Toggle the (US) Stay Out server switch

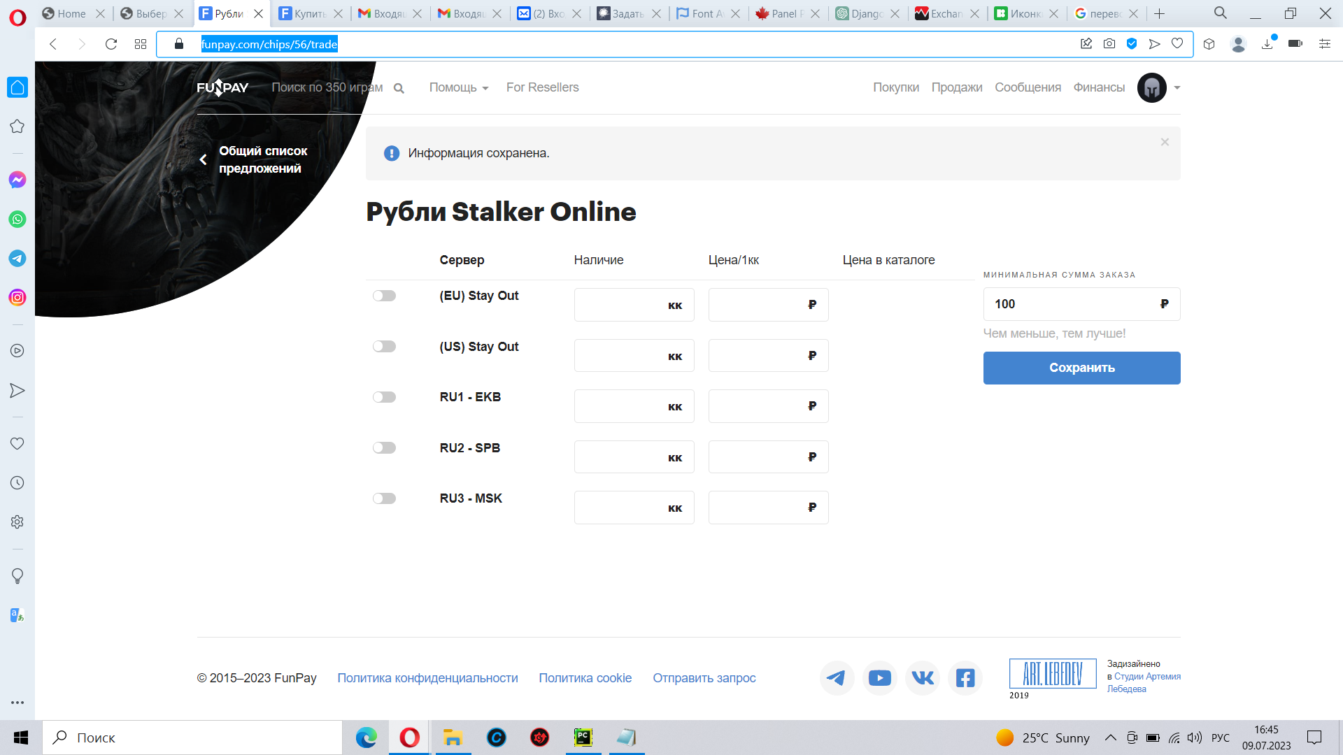[384, 347]
